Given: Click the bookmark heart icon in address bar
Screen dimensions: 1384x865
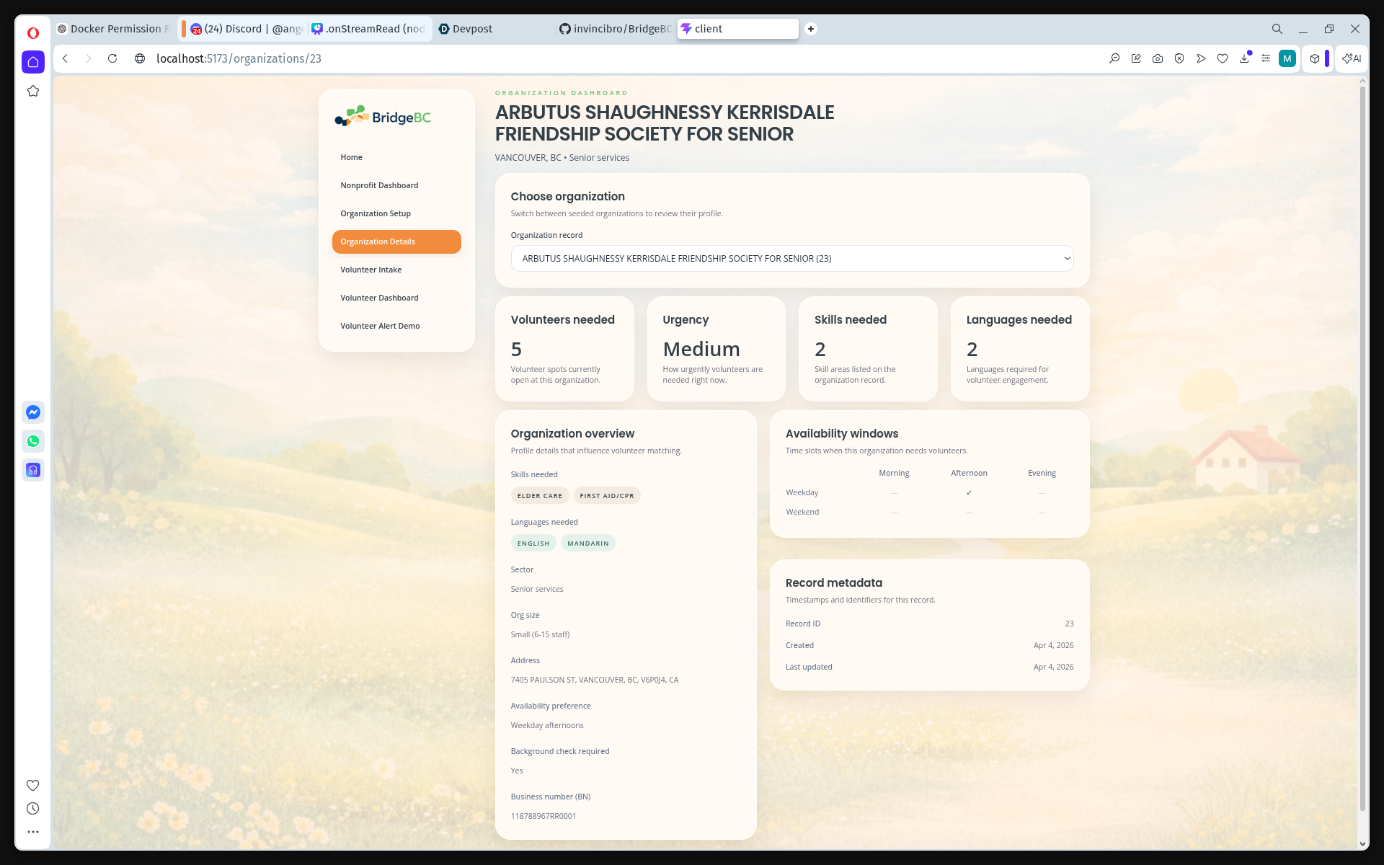Looking at the screenshot, I should click(1223, 58).
